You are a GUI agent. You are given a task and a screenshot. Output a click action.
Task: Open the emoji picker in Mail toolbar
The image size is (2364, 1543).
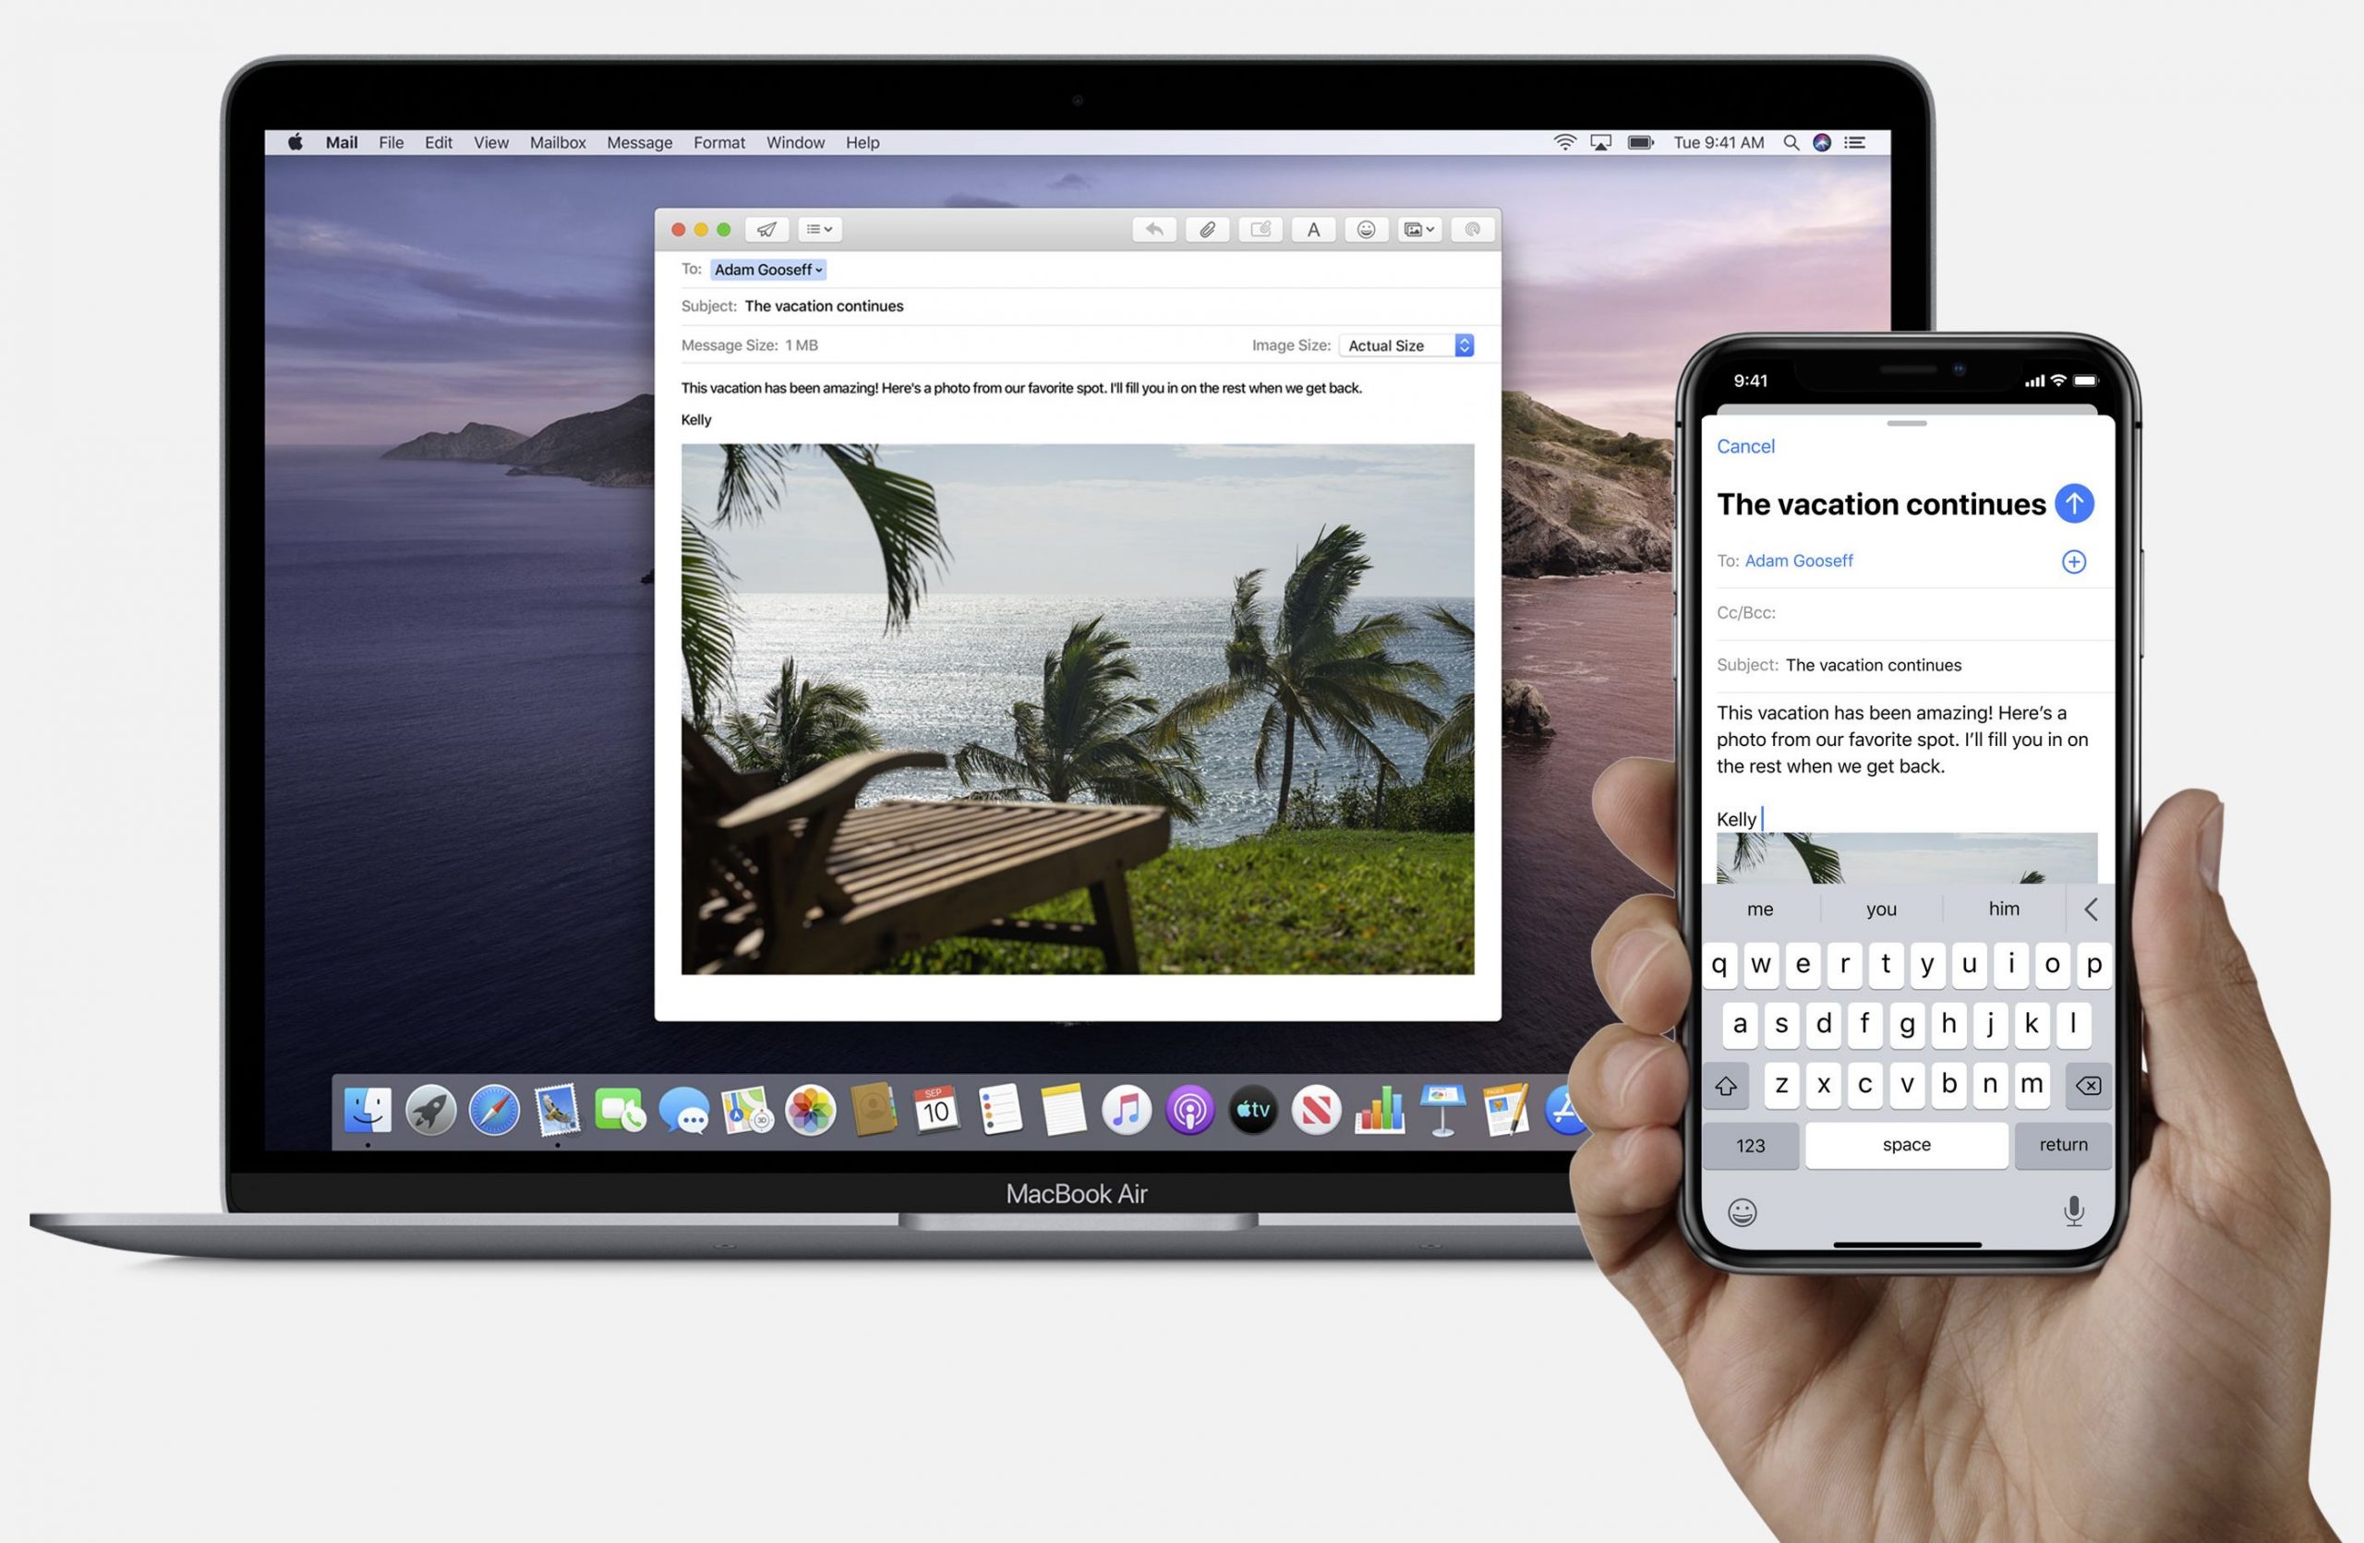1366,229
